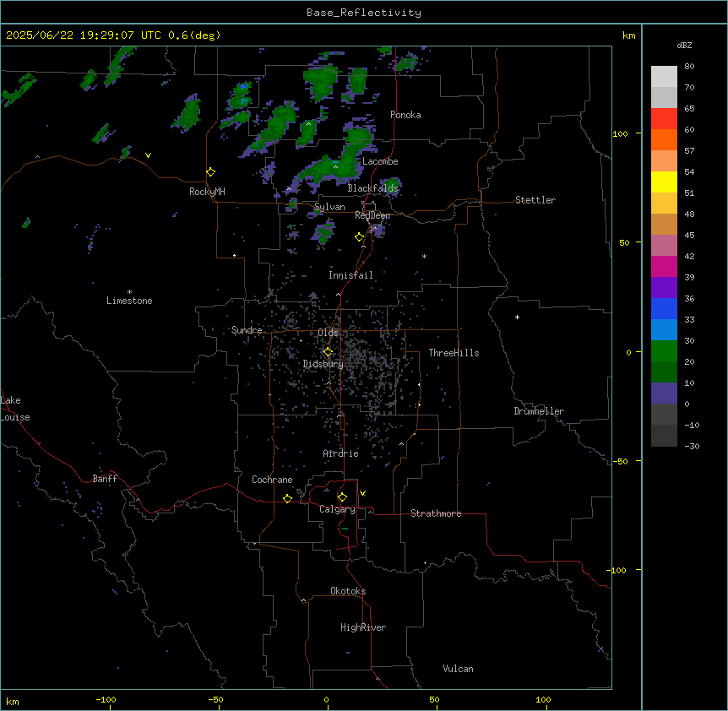The height and width of the screenshot is (711, 728).
Task: Pick the orange 57-60 dBZ legend band
Action: tap(664, 140)
